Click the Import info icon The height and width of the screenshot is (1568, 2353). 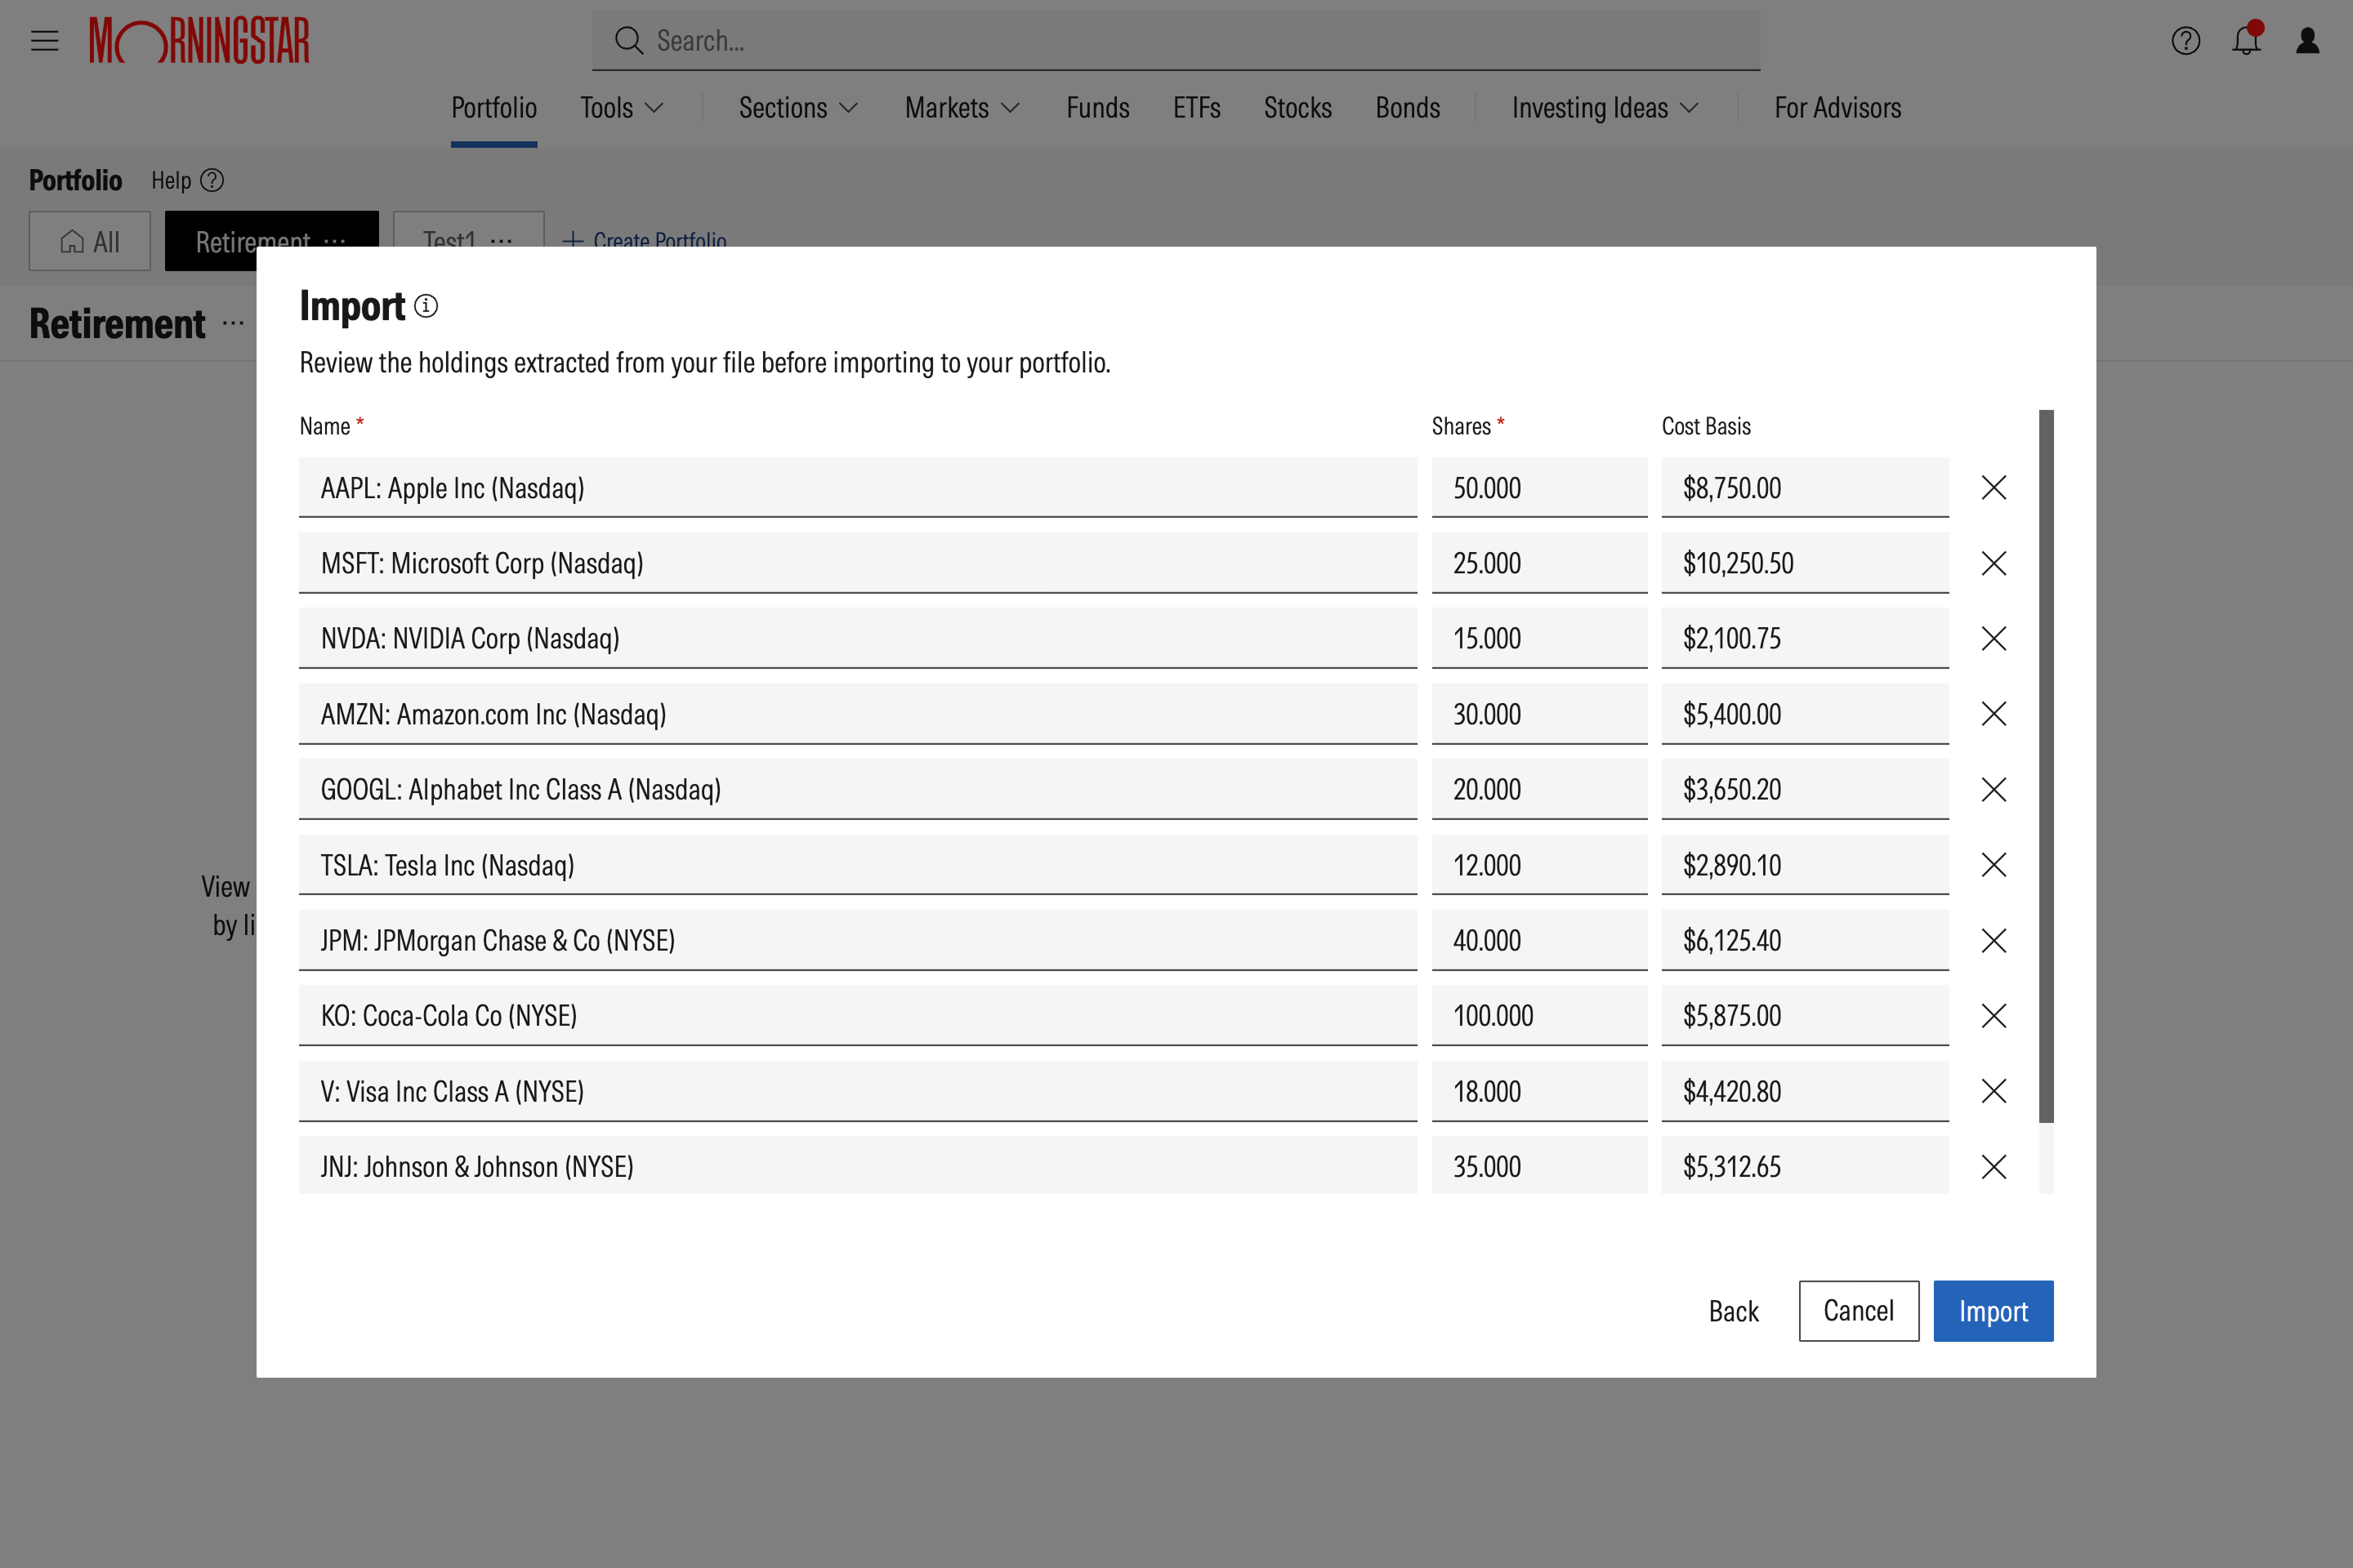pos(426,306)
